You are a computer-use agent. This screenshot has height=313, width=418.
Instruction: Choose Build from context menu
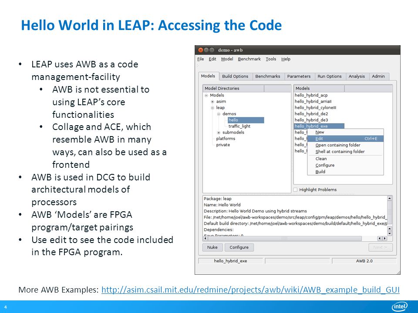coord(345,172)
